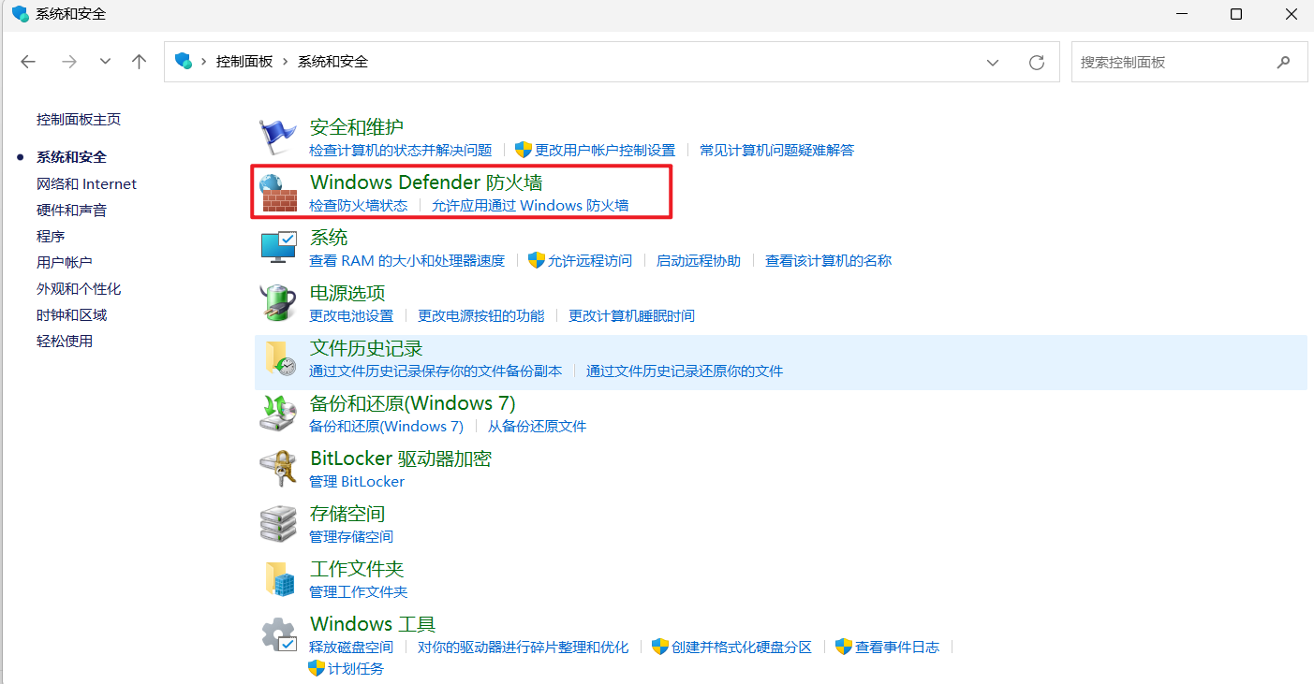Open recent locations dropdown arrow
The width and height of the screenshot is (1314, 684).
(x=105, y=62)
